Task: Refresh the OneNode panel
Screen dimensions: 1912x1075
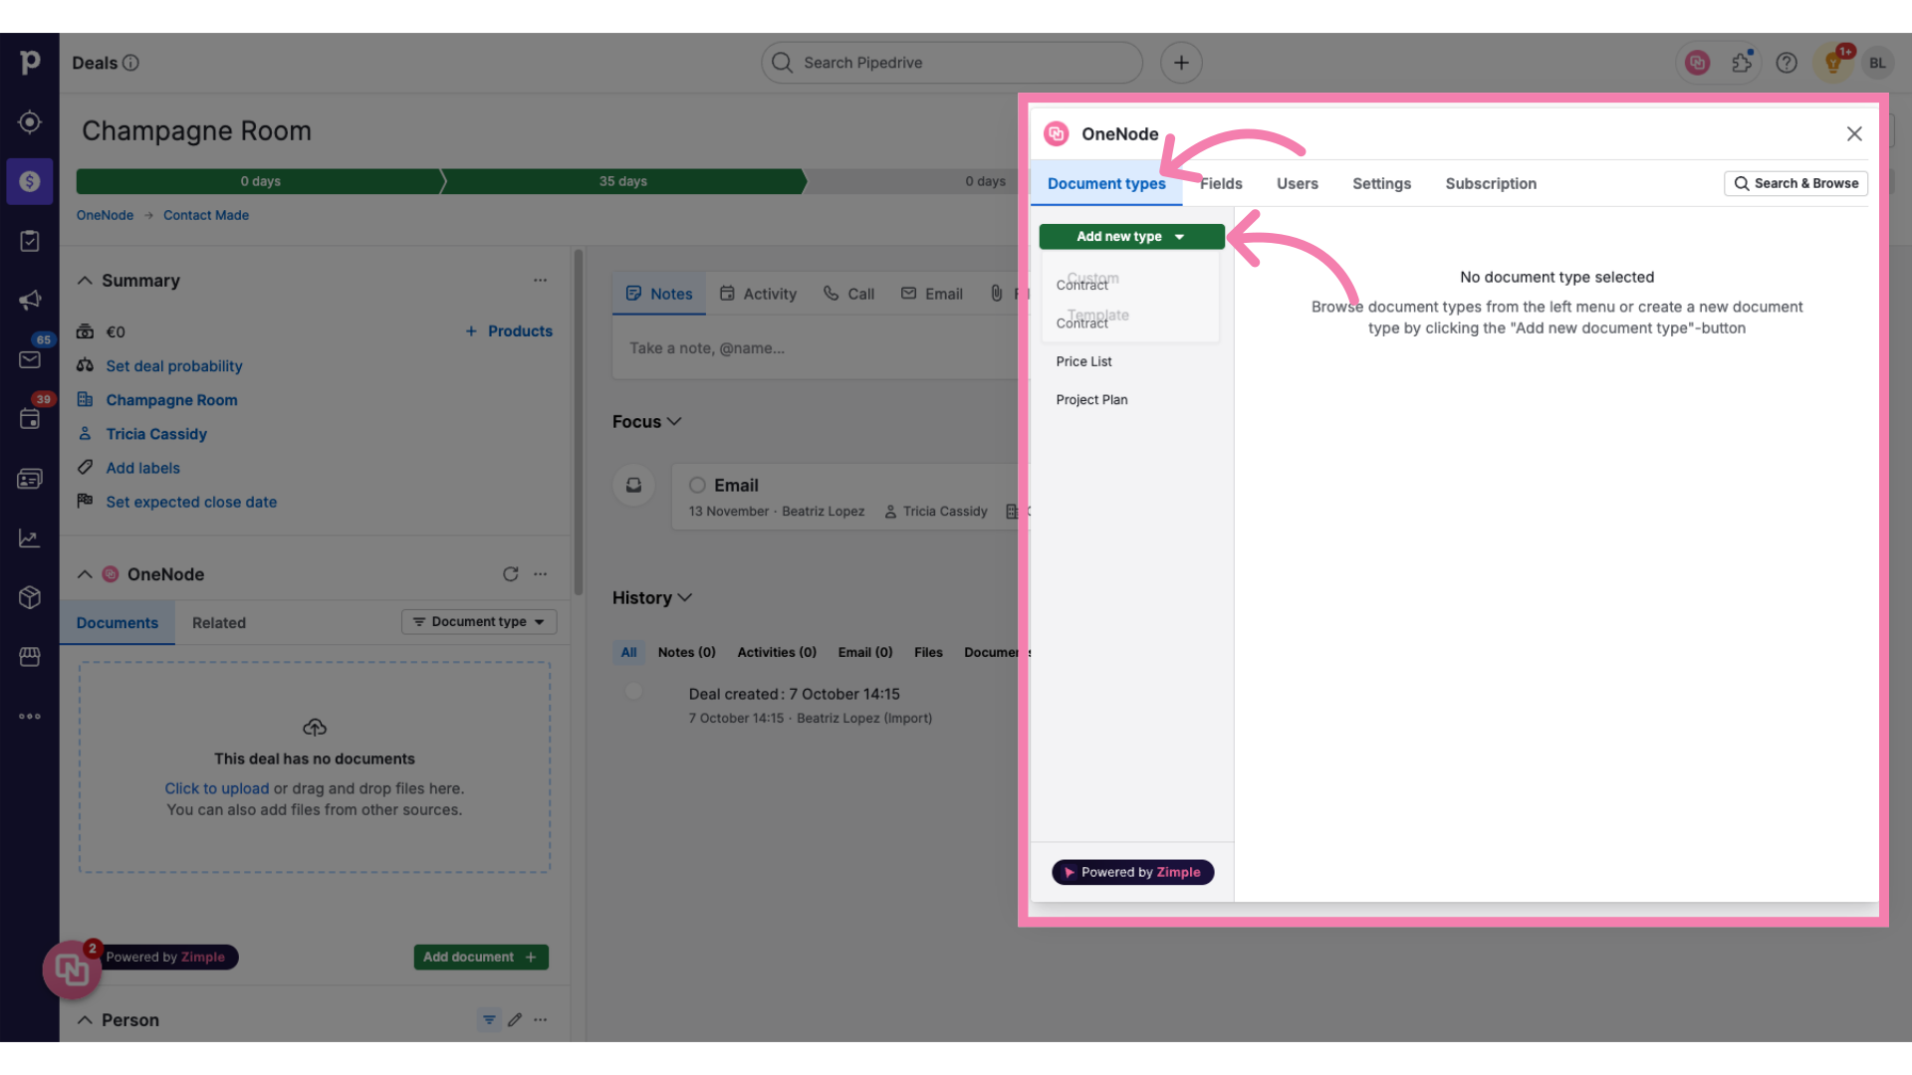Action: [x=511, y=574]
